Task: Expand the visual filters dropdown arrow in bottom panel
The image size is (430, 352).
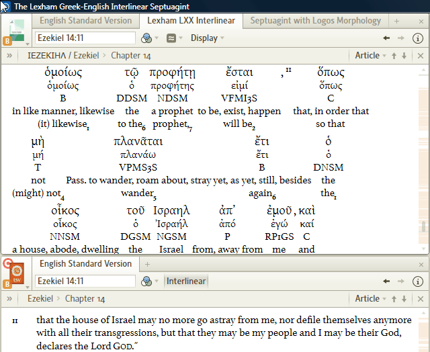Action: click(157, 281)
